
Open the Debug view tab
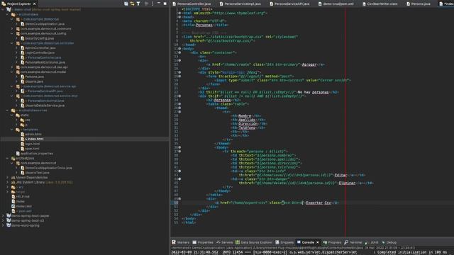[389, 242]
